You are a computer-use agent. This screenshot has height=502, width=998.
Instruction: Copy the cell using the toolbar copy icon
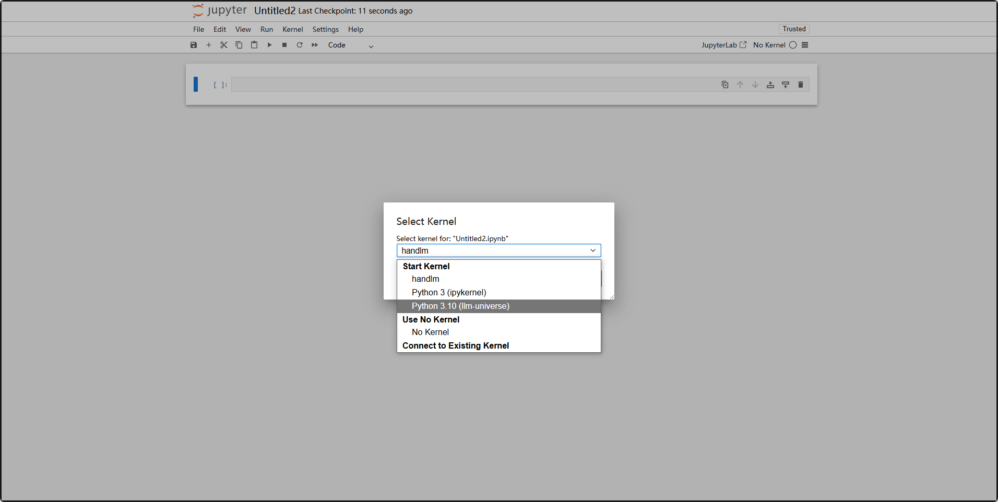point(239,45)
